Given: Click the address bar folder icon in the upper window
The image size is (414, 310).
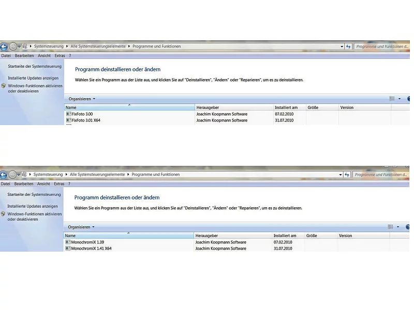Looking at the screenshot, I should [x=25, y=46].
